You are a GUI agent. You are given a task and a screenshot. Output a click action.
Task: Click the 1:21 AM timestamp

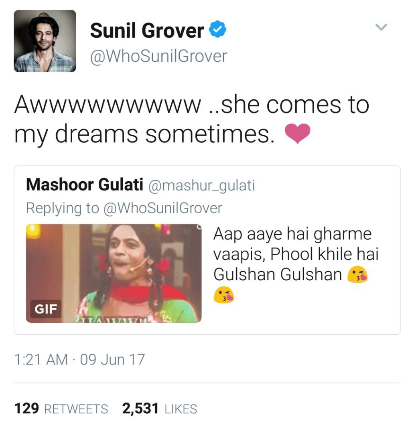coord(41,360)
